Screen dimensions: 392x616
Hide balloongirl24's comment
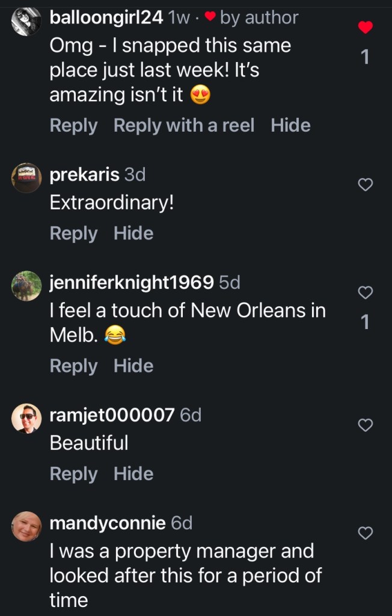290,126
